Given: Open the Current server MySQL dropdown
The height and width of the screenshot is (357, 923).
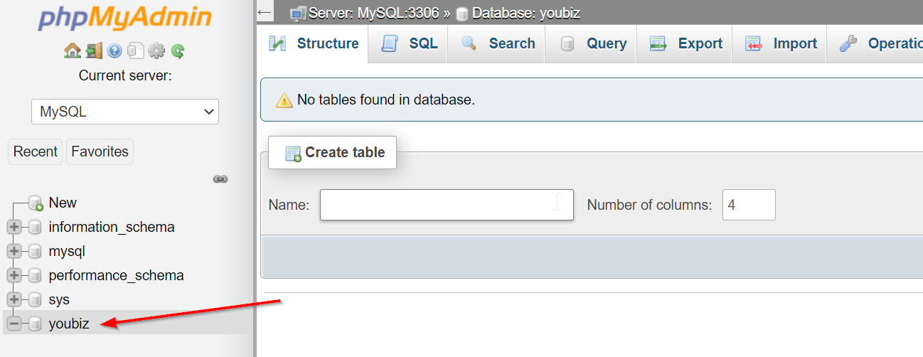Looking at the screenshot, I should pos(125,112).
